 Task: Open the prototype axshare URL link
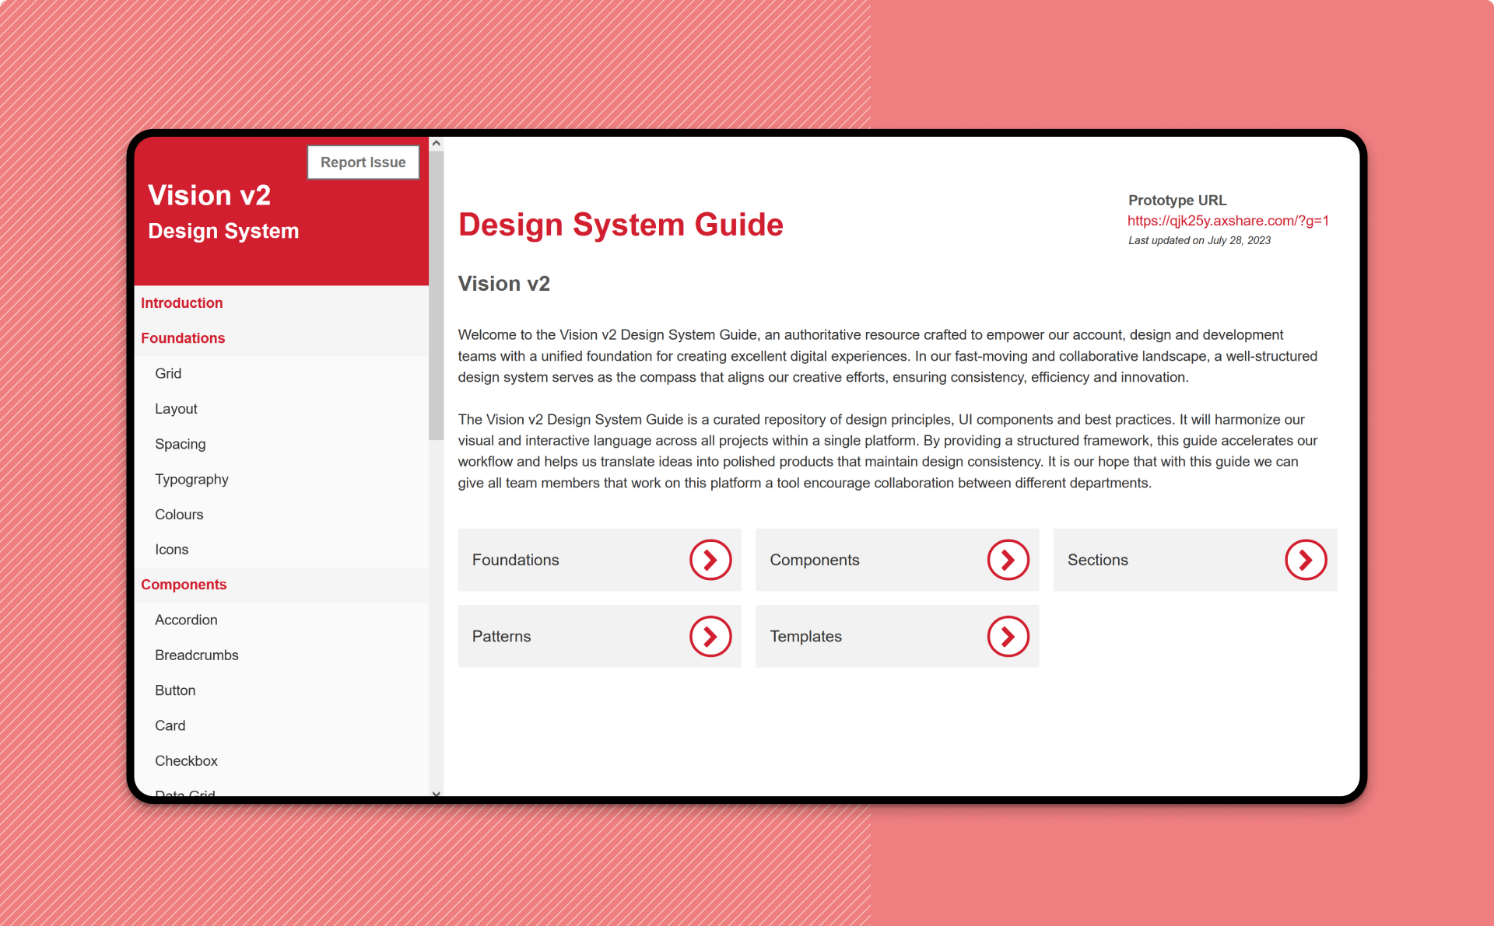tap(1228, 221)
